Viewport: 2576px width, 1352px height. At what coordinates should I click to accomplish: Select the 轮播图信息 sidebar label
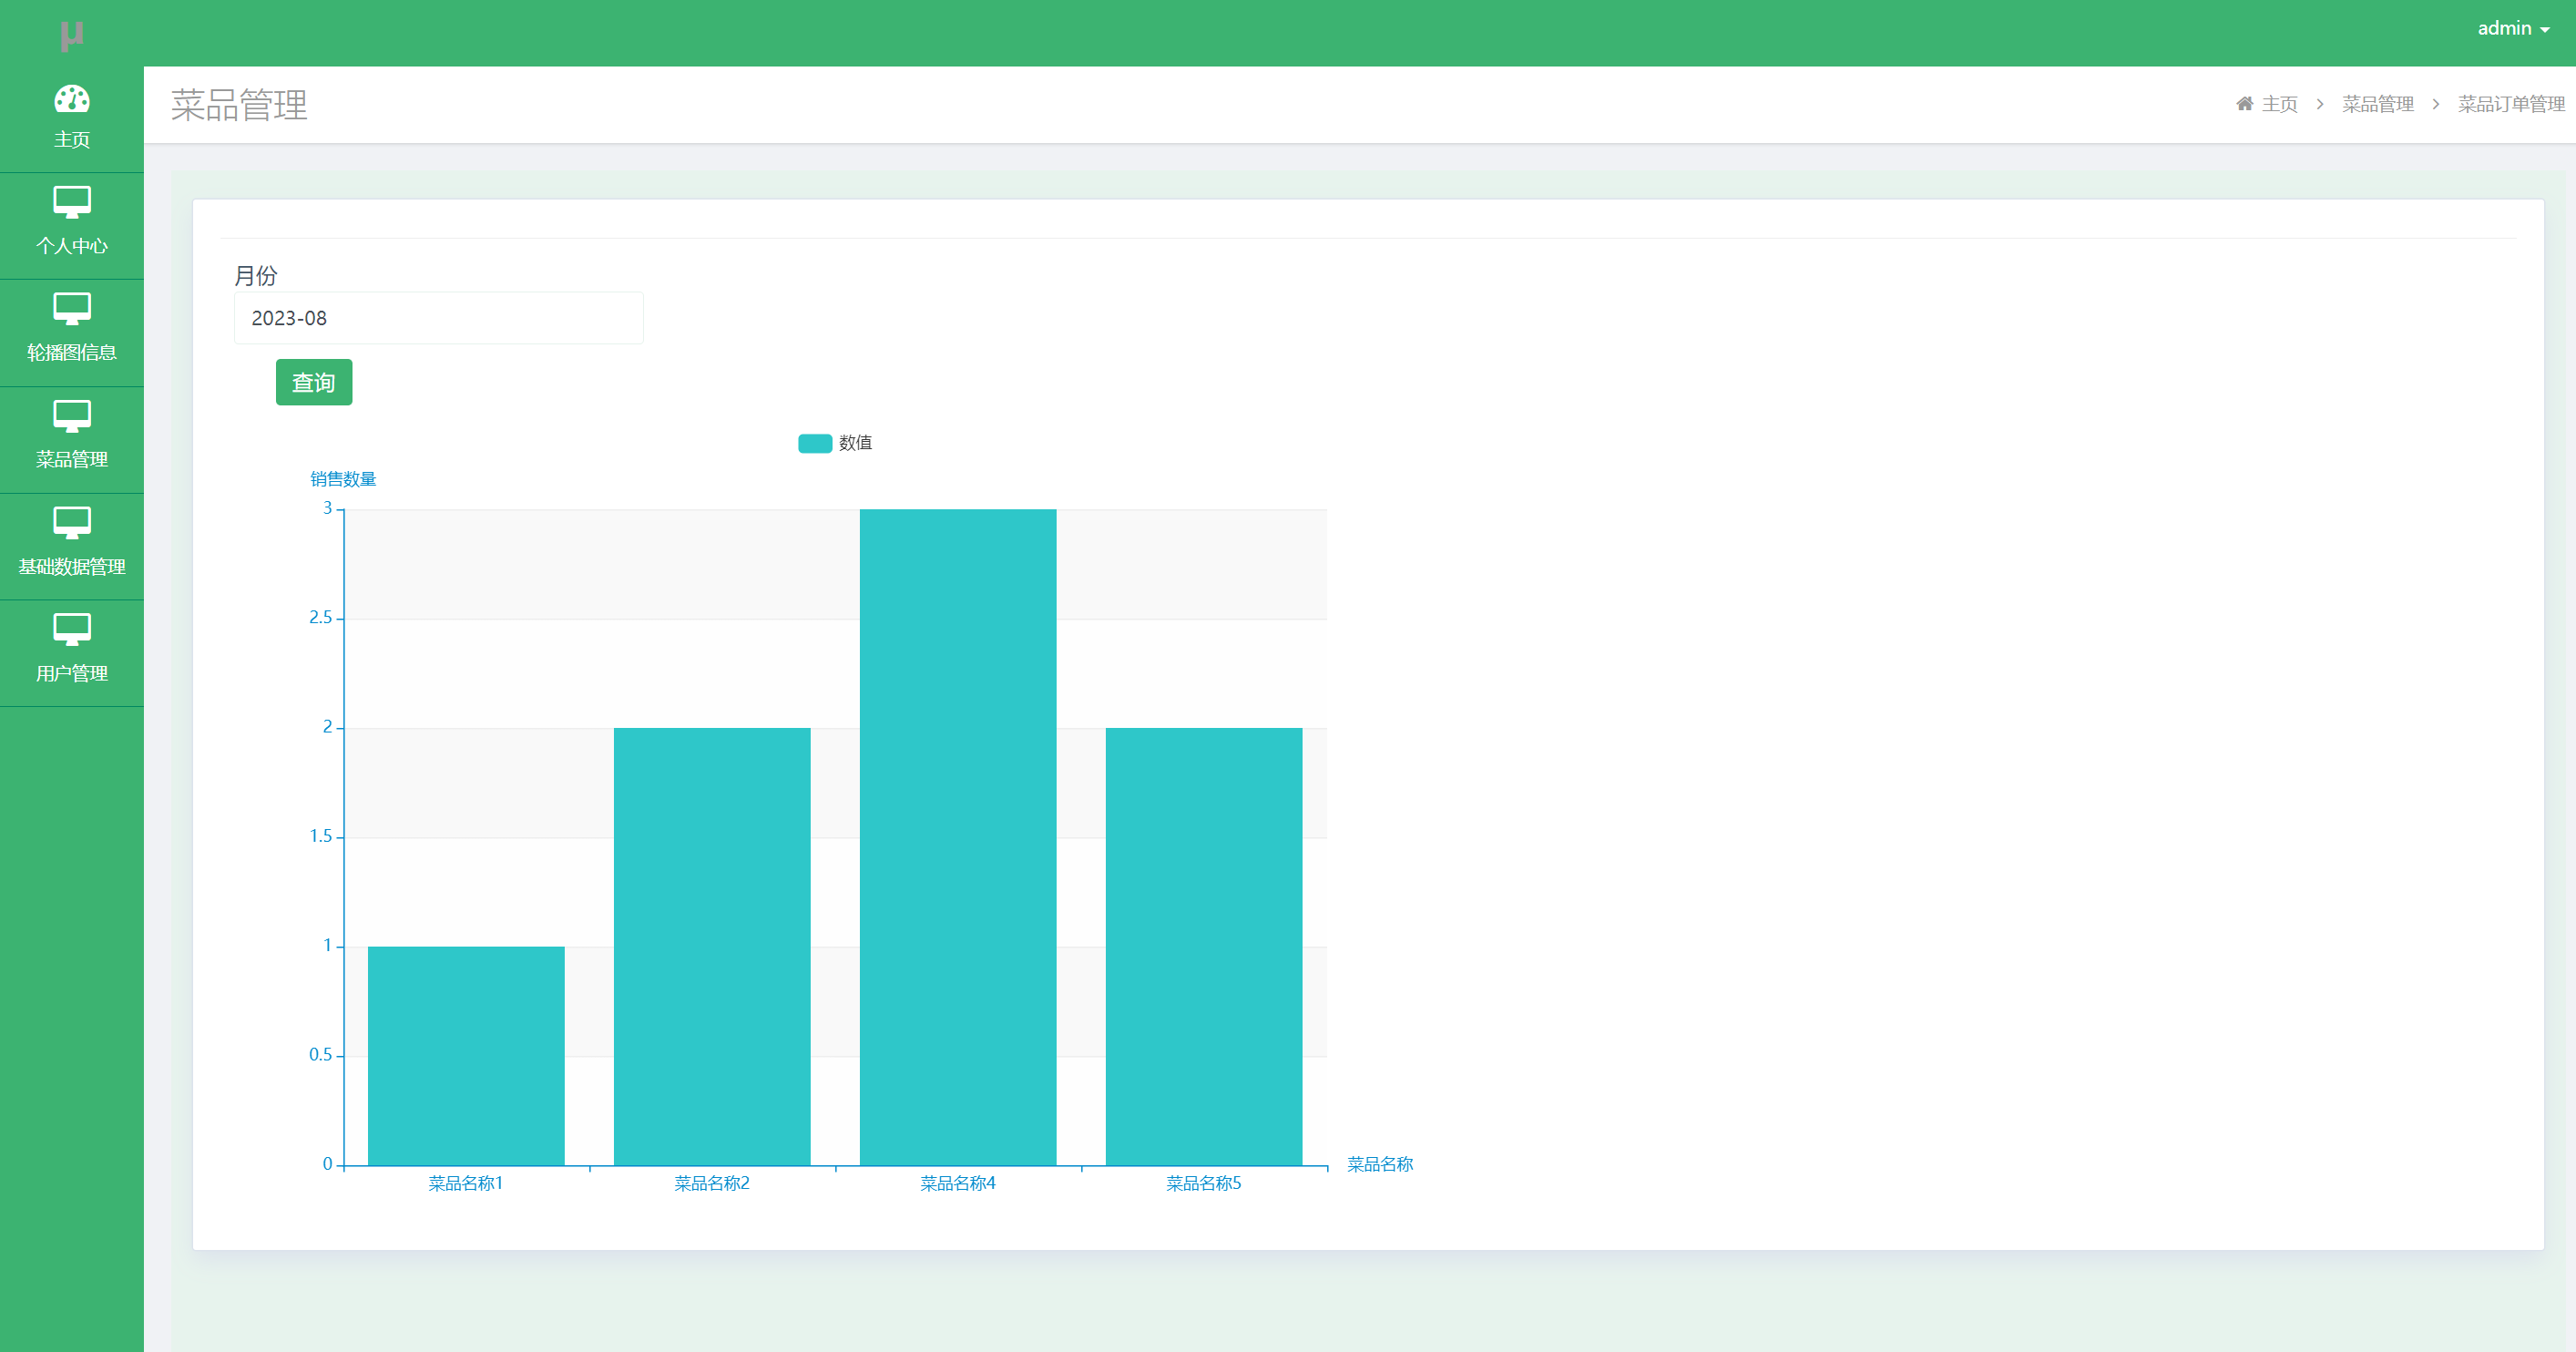[x=71, y=353]
